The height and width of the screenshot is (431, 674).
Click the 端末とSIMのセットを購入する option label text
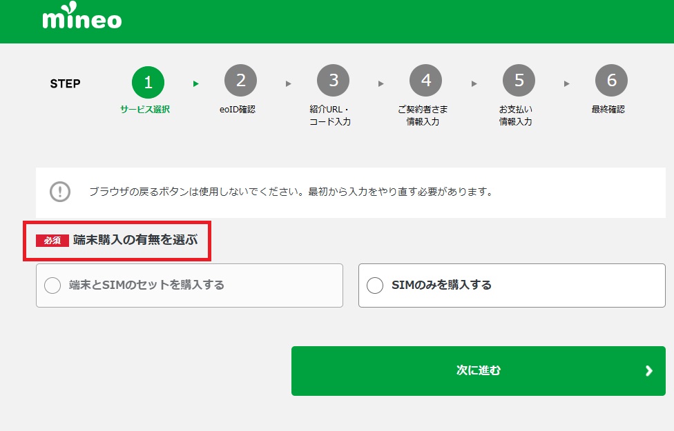tap(146, 285)
